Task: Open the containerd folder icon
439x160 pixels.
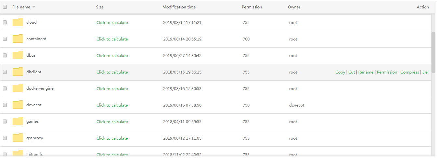Action: [18, 39]
